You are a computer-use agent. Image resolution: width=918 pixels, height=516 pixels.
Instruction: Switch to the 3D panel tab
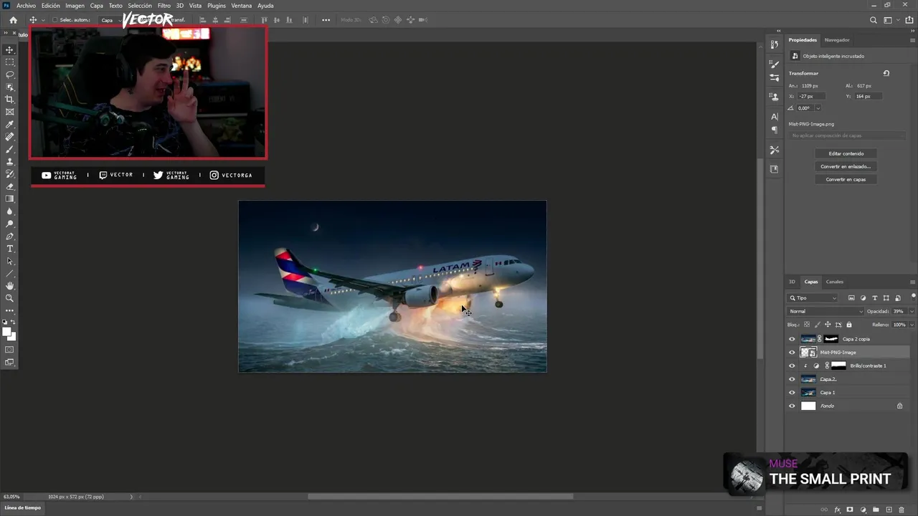(792, 282)
